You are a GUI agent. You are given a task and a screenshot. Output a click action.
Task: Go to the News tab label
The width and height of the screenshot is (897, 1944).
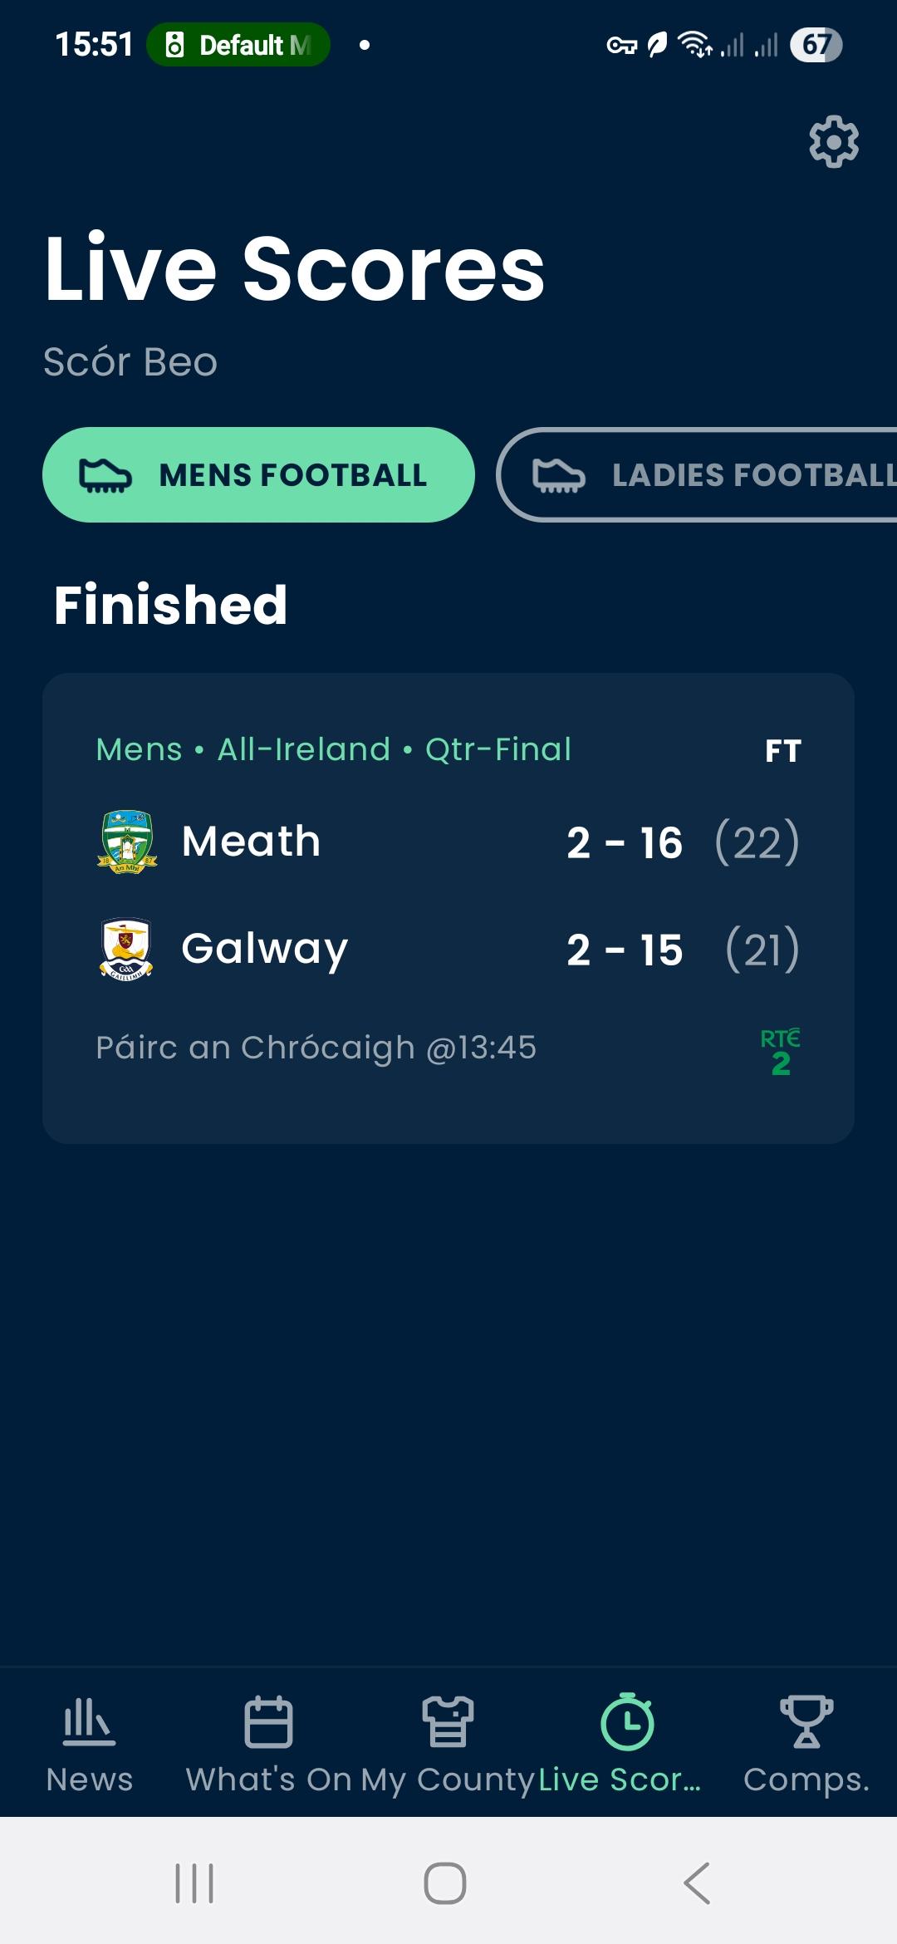90,1780
